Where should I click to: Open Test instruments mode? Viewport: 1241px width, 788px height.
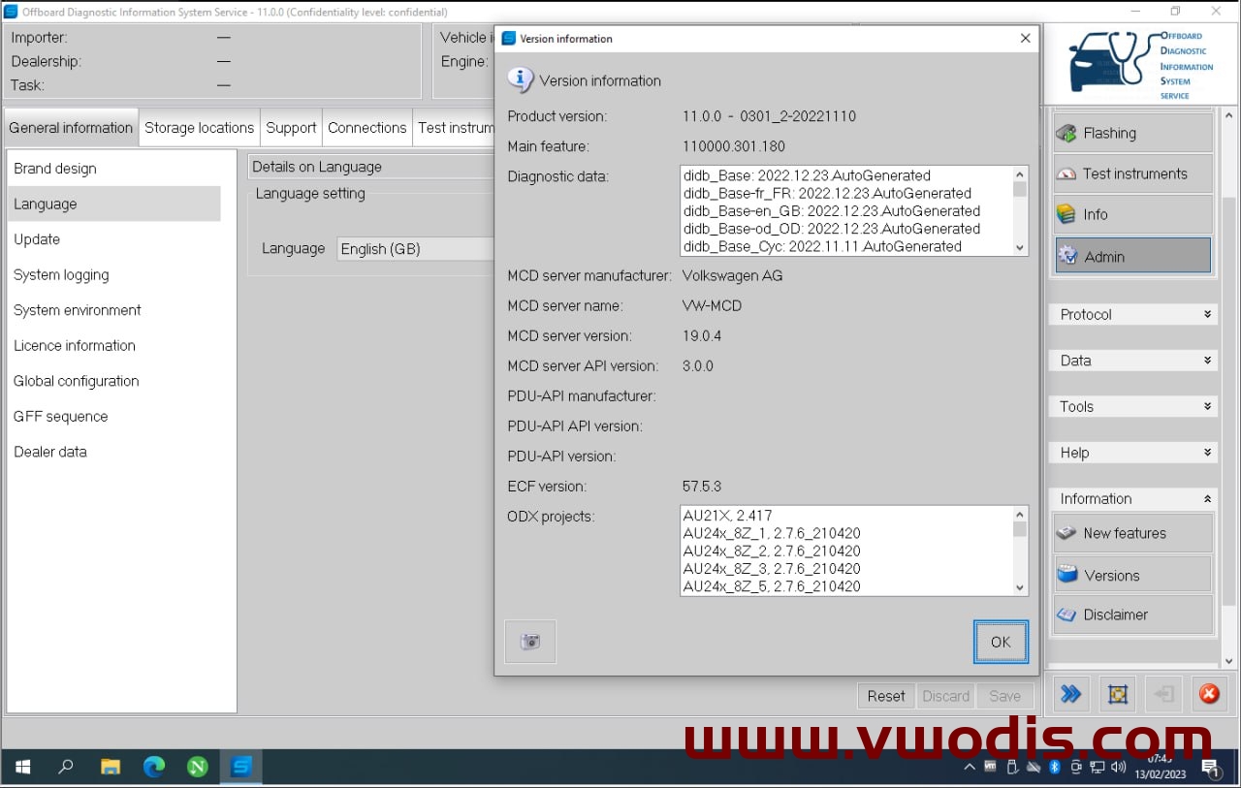point(1132,173)
